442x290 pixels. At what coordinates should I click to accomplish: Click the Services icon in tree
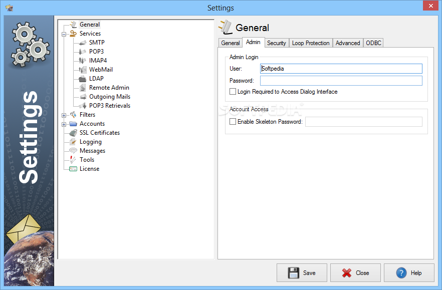pyautogui.click(x=73, y=34)
